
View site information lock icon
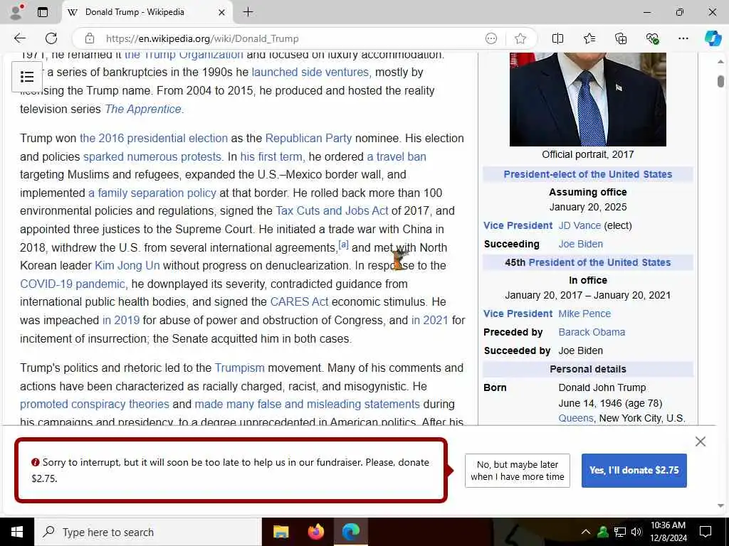tap(90, 38)
